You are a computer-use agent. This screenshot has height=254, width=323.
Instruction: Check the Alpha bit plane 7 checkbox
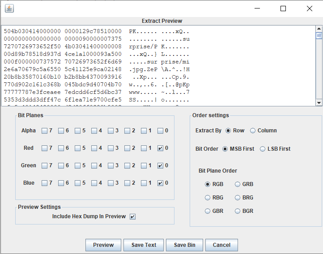(44, 131)
